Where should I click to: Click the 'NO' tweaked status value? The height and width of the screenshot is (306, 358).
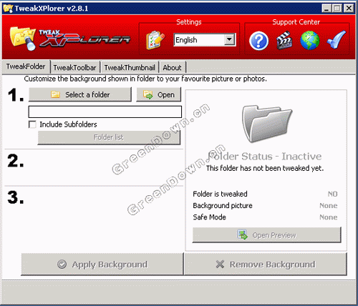click(x=332, y=194)
